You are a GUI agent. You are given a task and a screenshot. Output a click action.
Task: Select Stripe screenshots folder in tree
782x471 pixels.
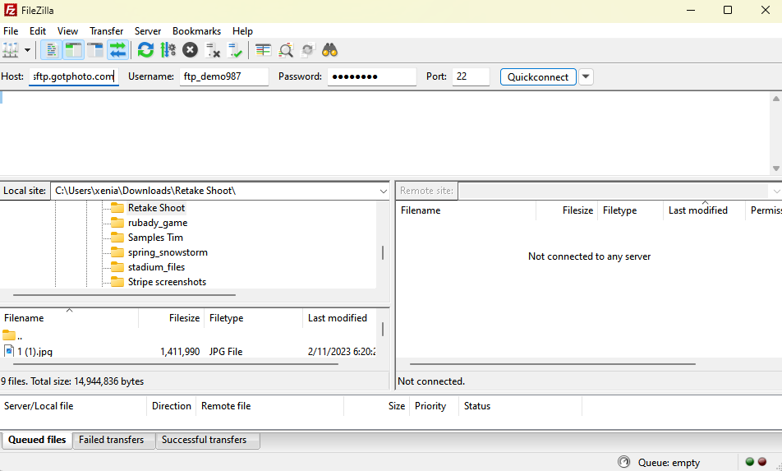(167, 282)
